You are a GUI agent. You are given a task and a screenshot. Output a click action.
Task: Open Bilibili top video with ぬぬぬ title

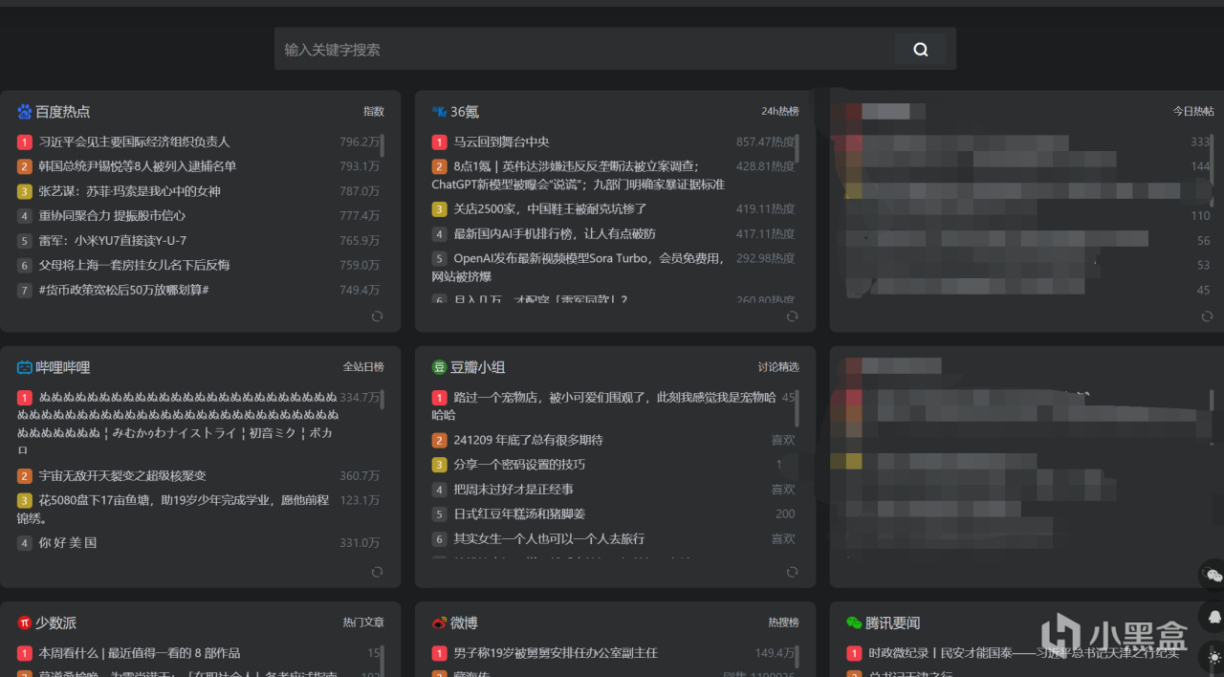178,422
